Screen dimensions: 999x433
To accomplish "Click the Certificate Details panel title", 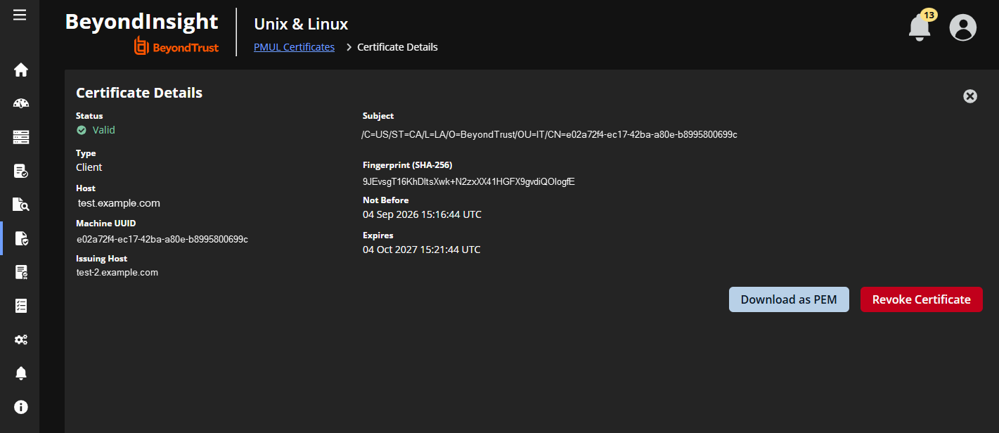I will (139, 93).
